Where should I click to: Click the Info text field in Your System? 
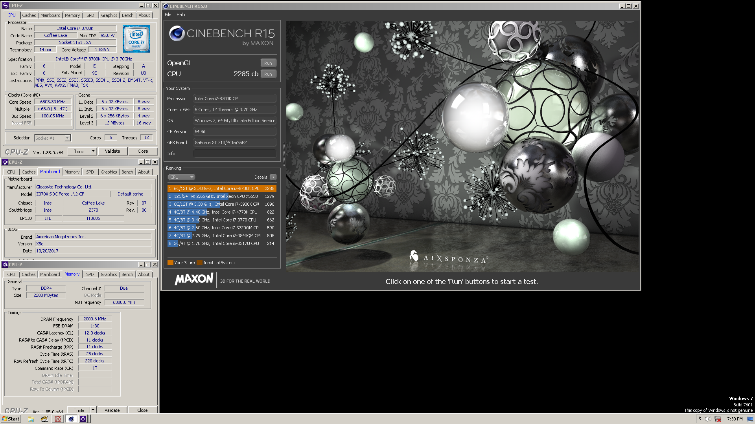pos(235,154)
